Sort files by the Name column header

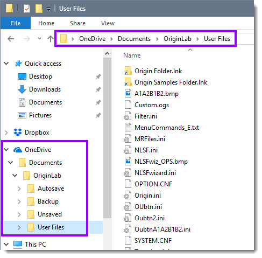click(x=132, y=55)
